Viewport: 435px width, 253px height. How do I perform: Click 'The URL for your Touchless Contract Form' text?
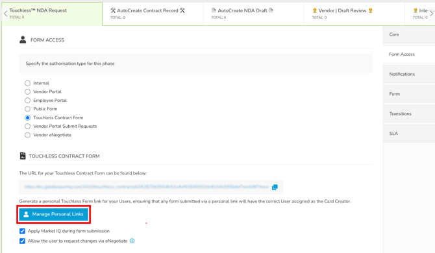(x=83, y=173)
